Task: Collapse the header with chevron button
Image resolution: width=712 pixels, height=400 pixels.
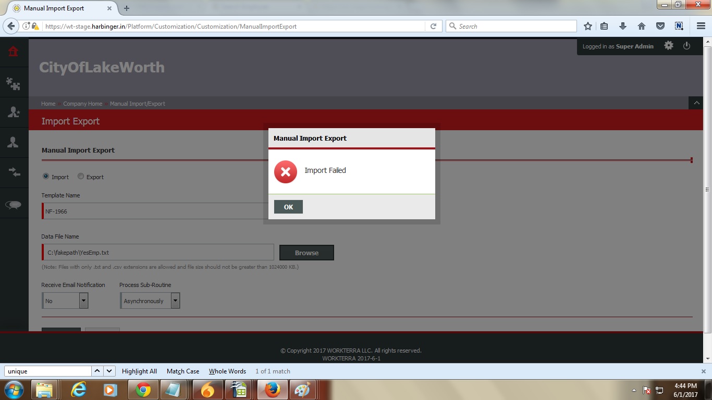Action: coord(695,103)
